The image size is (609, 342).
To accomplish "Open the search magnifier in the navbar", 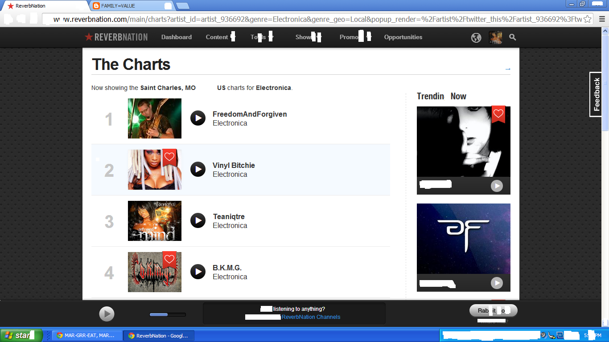I will click(x=513, y=37).
